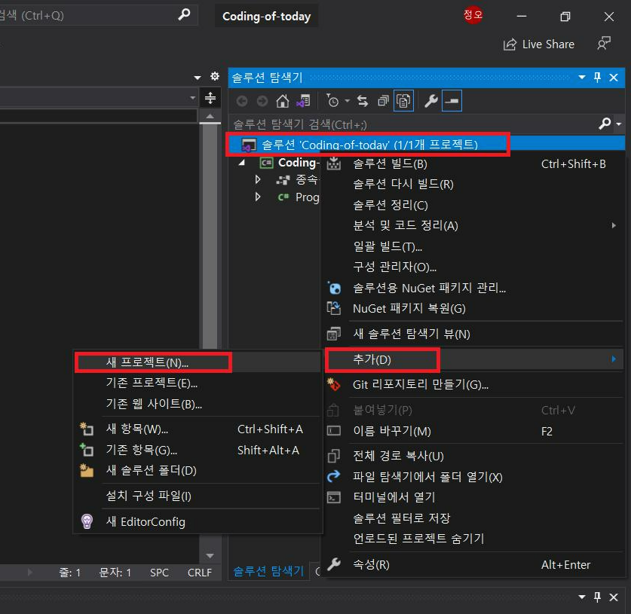Image resolution: width=631 pixels, height=614 pixels.
Task: Select 새 EditorConfig entry
Action: [198, 521]
